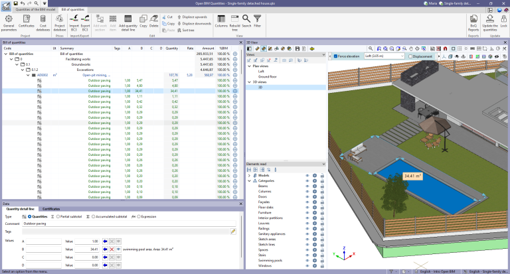Click the 4,80 Outdoor paving row
The height and width of the screenshot is (274, 510).
tap(121, 86)
